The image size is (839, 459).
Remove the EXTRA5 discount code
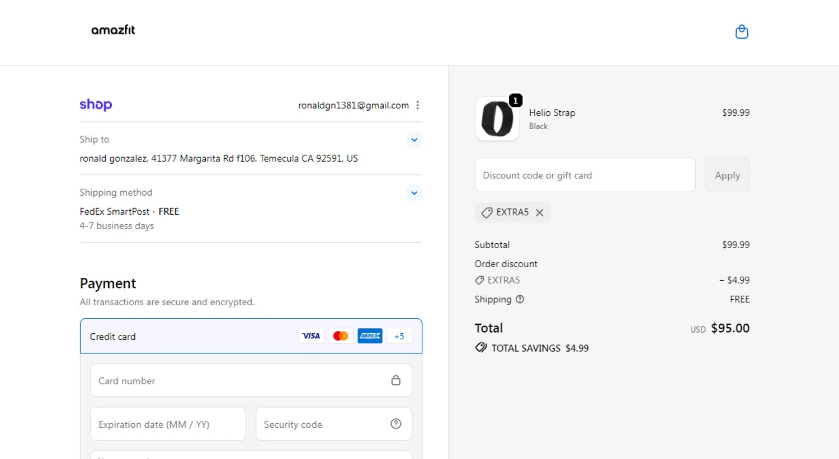[x=539, y=212]
